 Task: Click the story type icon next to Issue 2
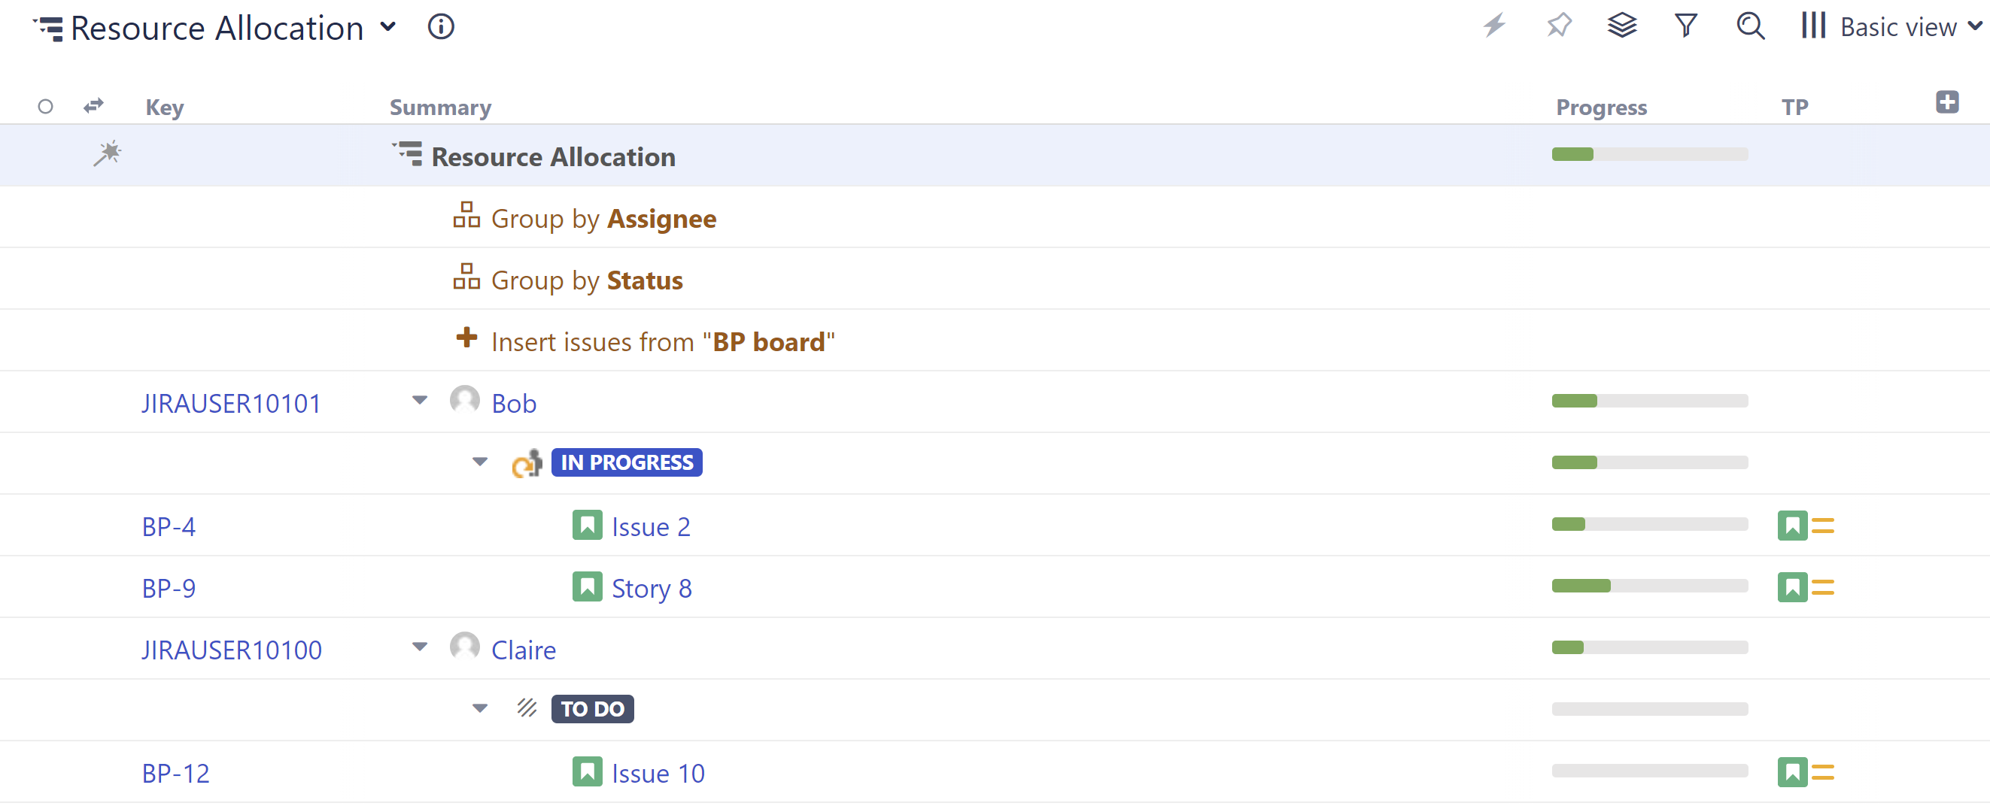pos(588,525)
